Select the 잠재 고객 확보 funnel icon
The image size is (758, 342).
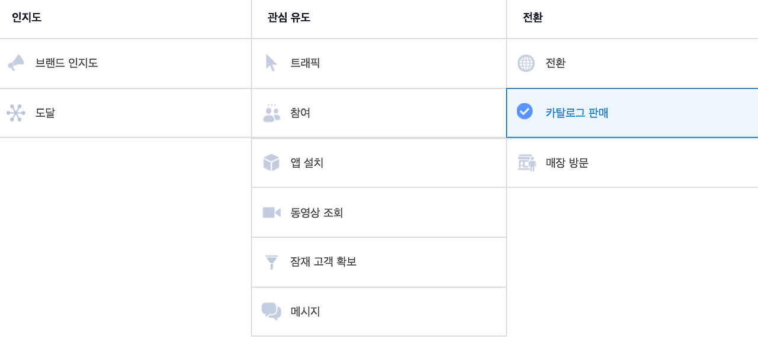(271, 262)
